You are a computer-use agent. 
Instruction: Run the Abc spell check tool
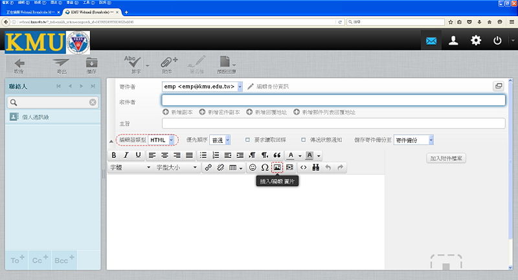click(133, 61)
